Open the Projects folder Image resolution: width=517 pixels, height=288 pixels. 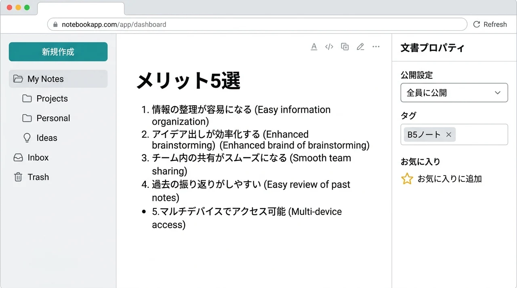click(52, 98)
